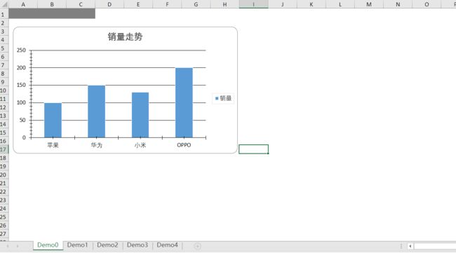Click the selected cell I17
This screenshot has height=253, width=456.
tap(253, 149)
